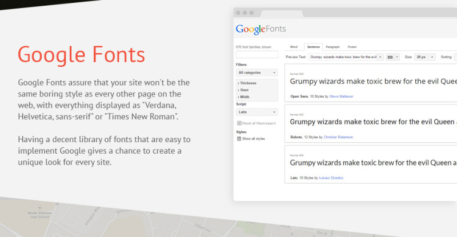
Task: Click the 'Filters:' label
Action: pyautogui.click(x=241, y=65)
